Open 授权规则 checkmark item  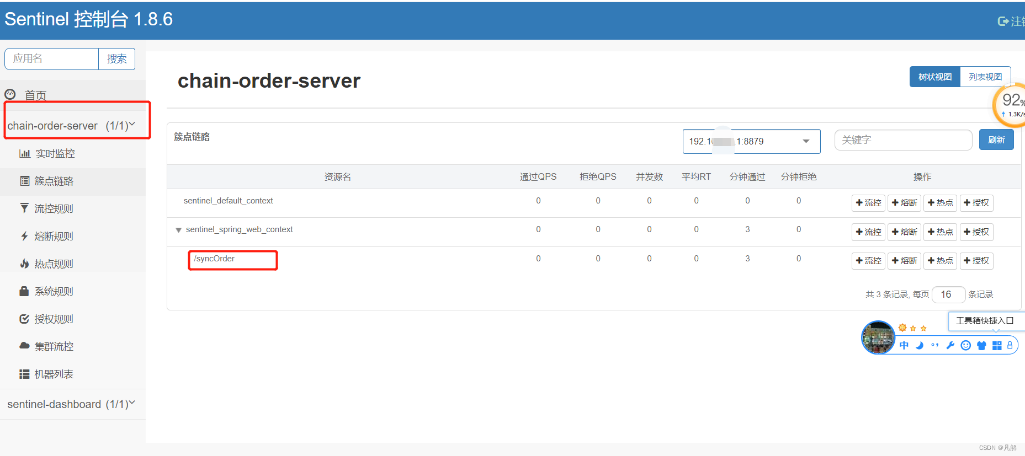(46, 319)
